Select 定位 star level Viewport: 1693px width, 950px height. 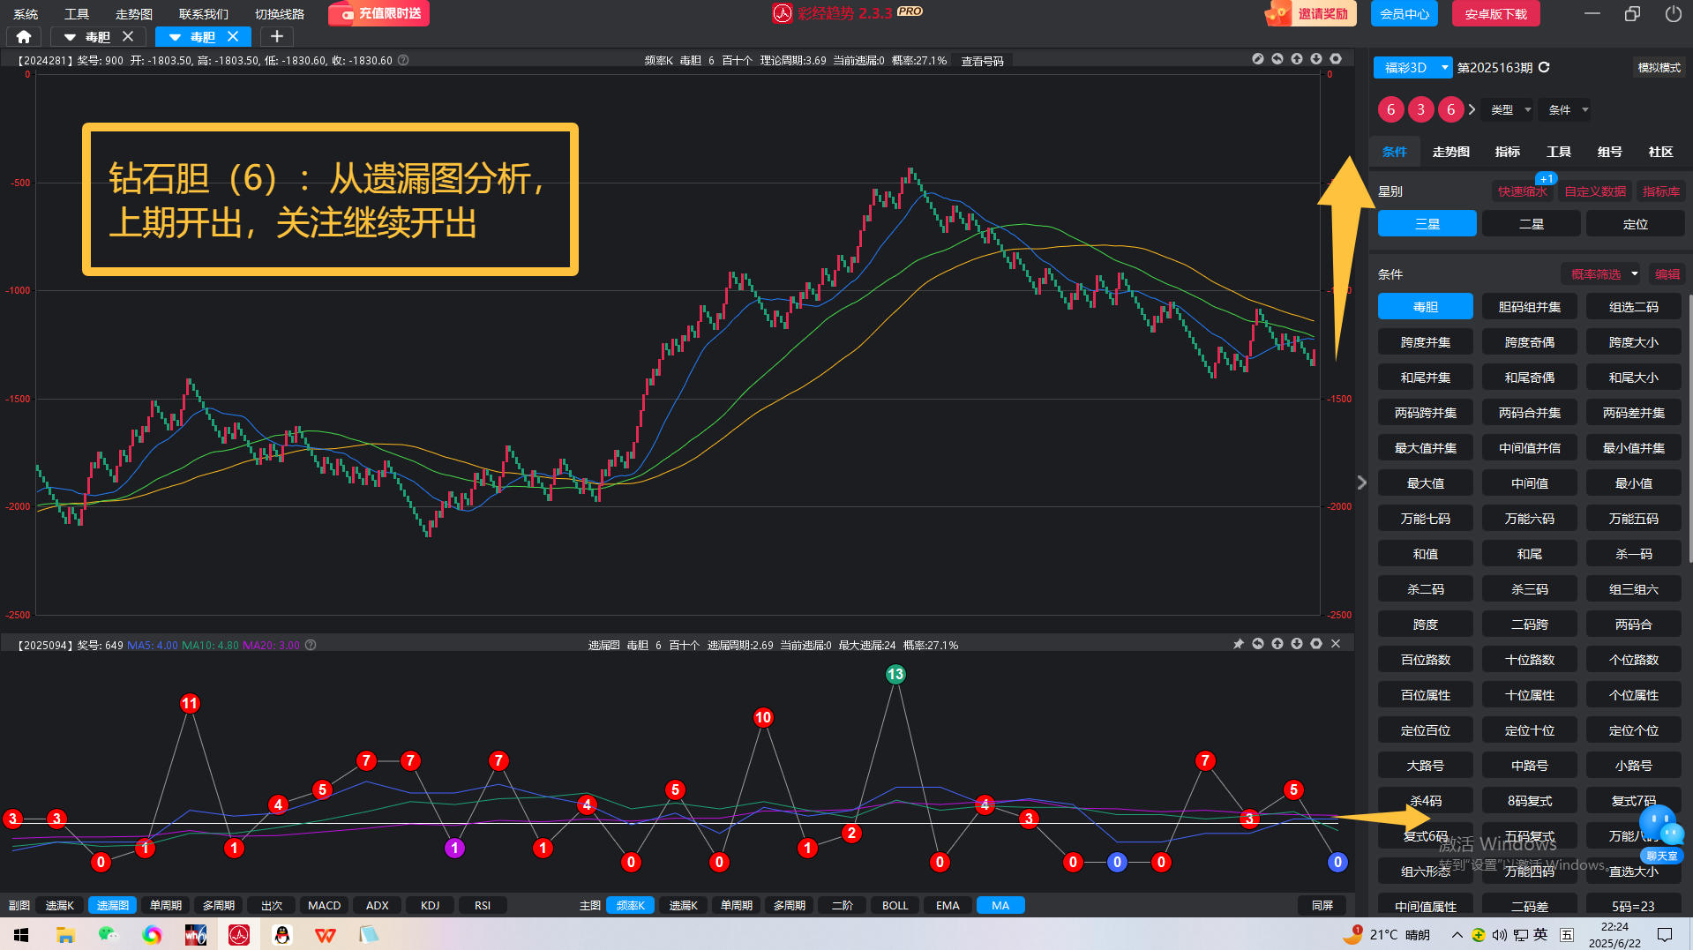pyautogui.click(x=1635, y=223)
